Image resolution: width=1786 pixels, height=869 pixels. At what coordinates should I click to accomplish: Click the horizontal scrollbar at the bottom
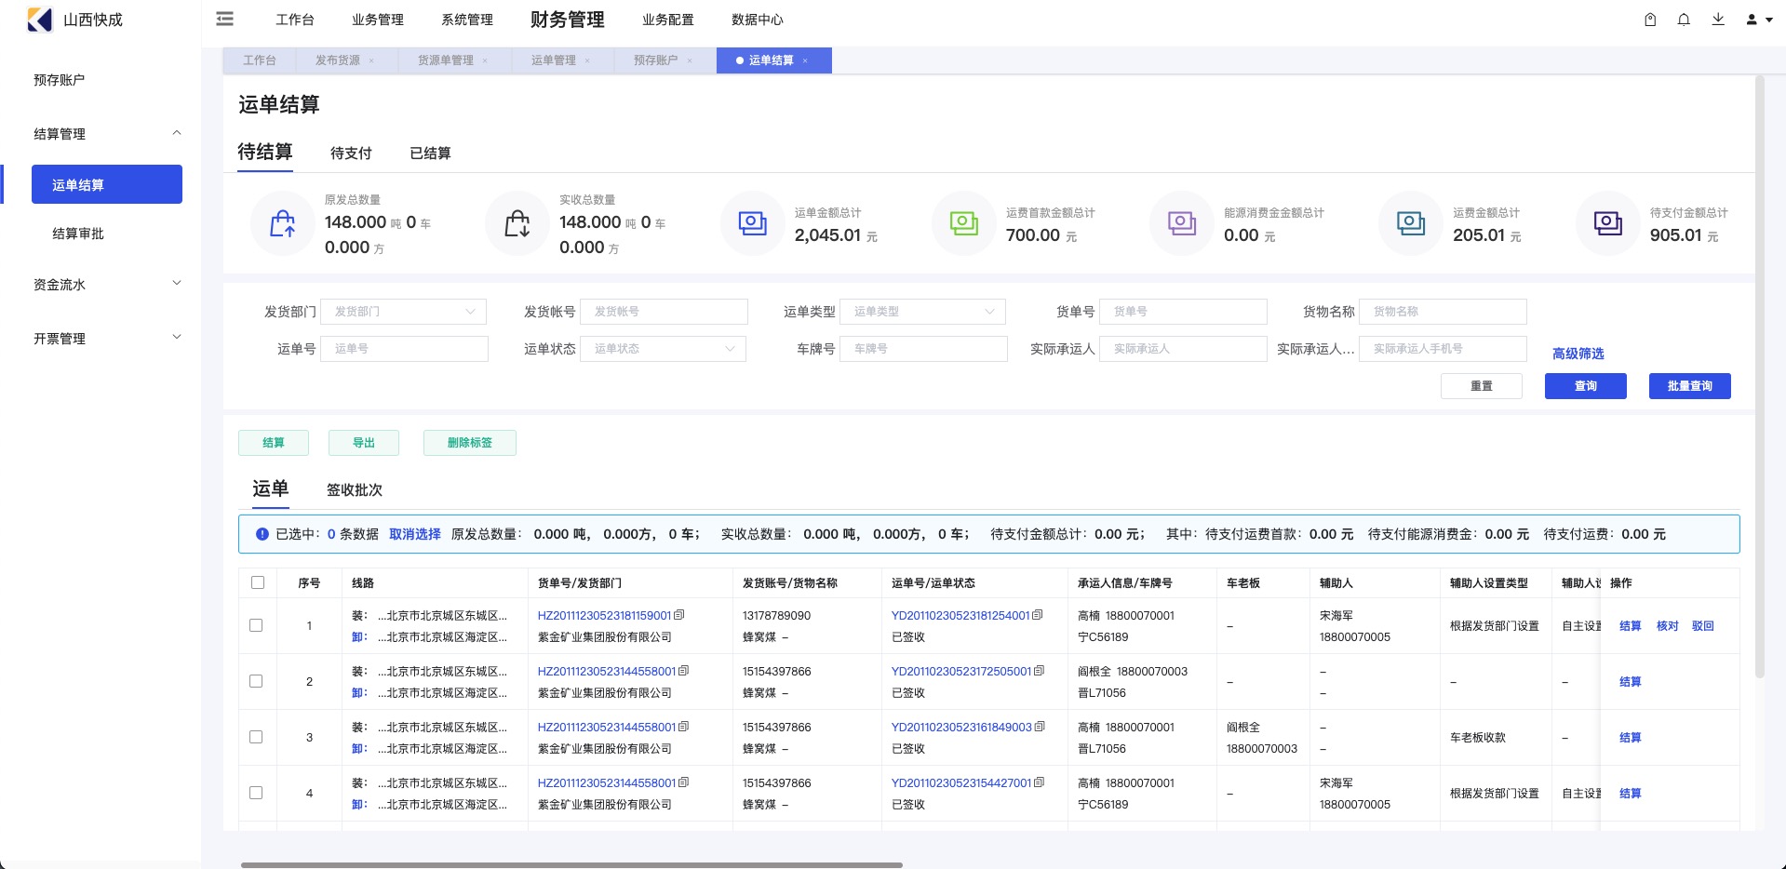click(571, 865)
